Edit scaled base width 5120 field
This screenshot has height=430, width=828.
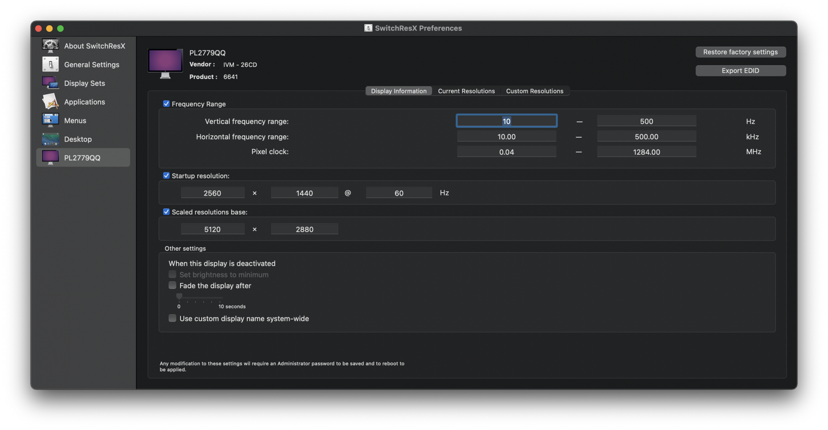point(212,229)
